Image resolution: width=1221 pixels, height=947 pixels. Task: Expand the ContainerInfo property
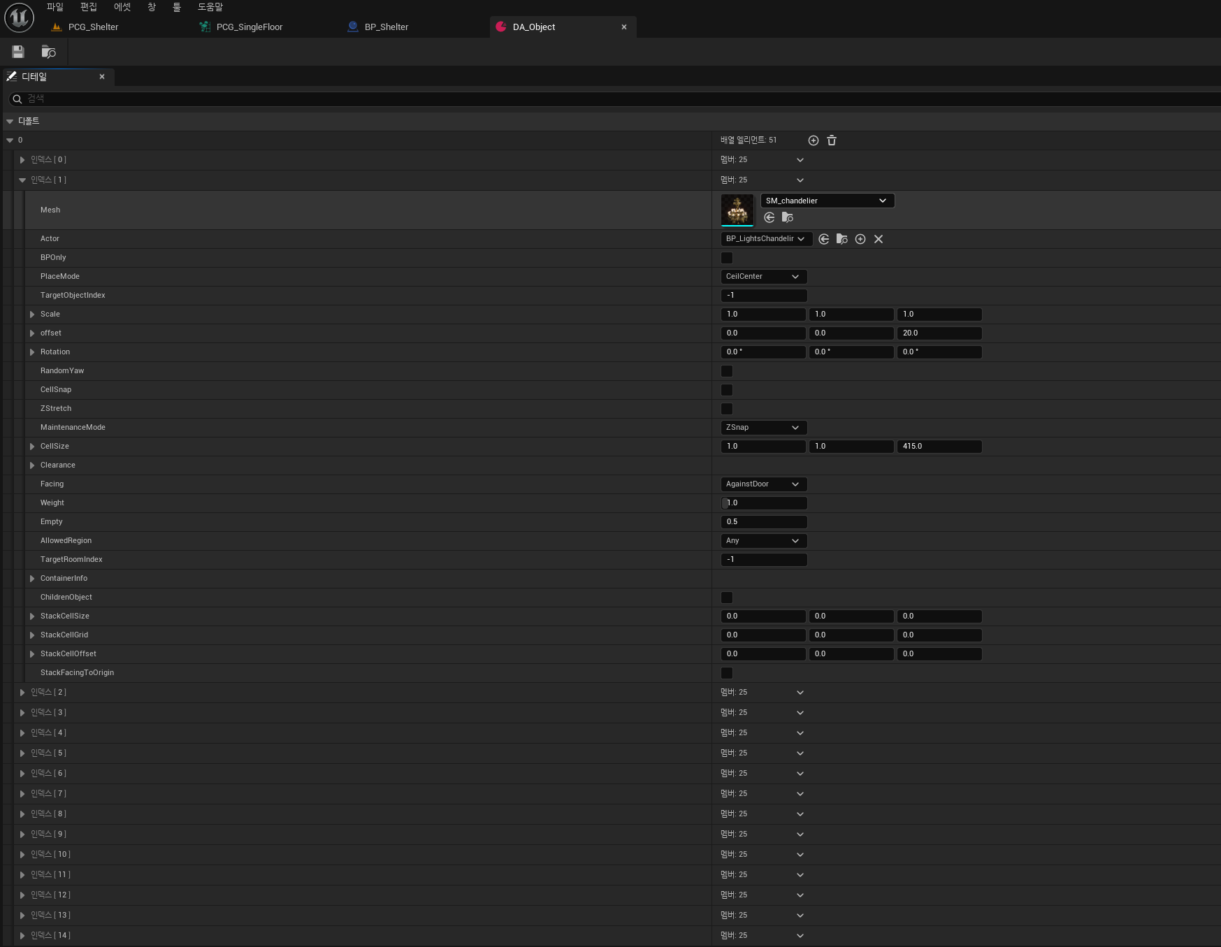(32, 579)
